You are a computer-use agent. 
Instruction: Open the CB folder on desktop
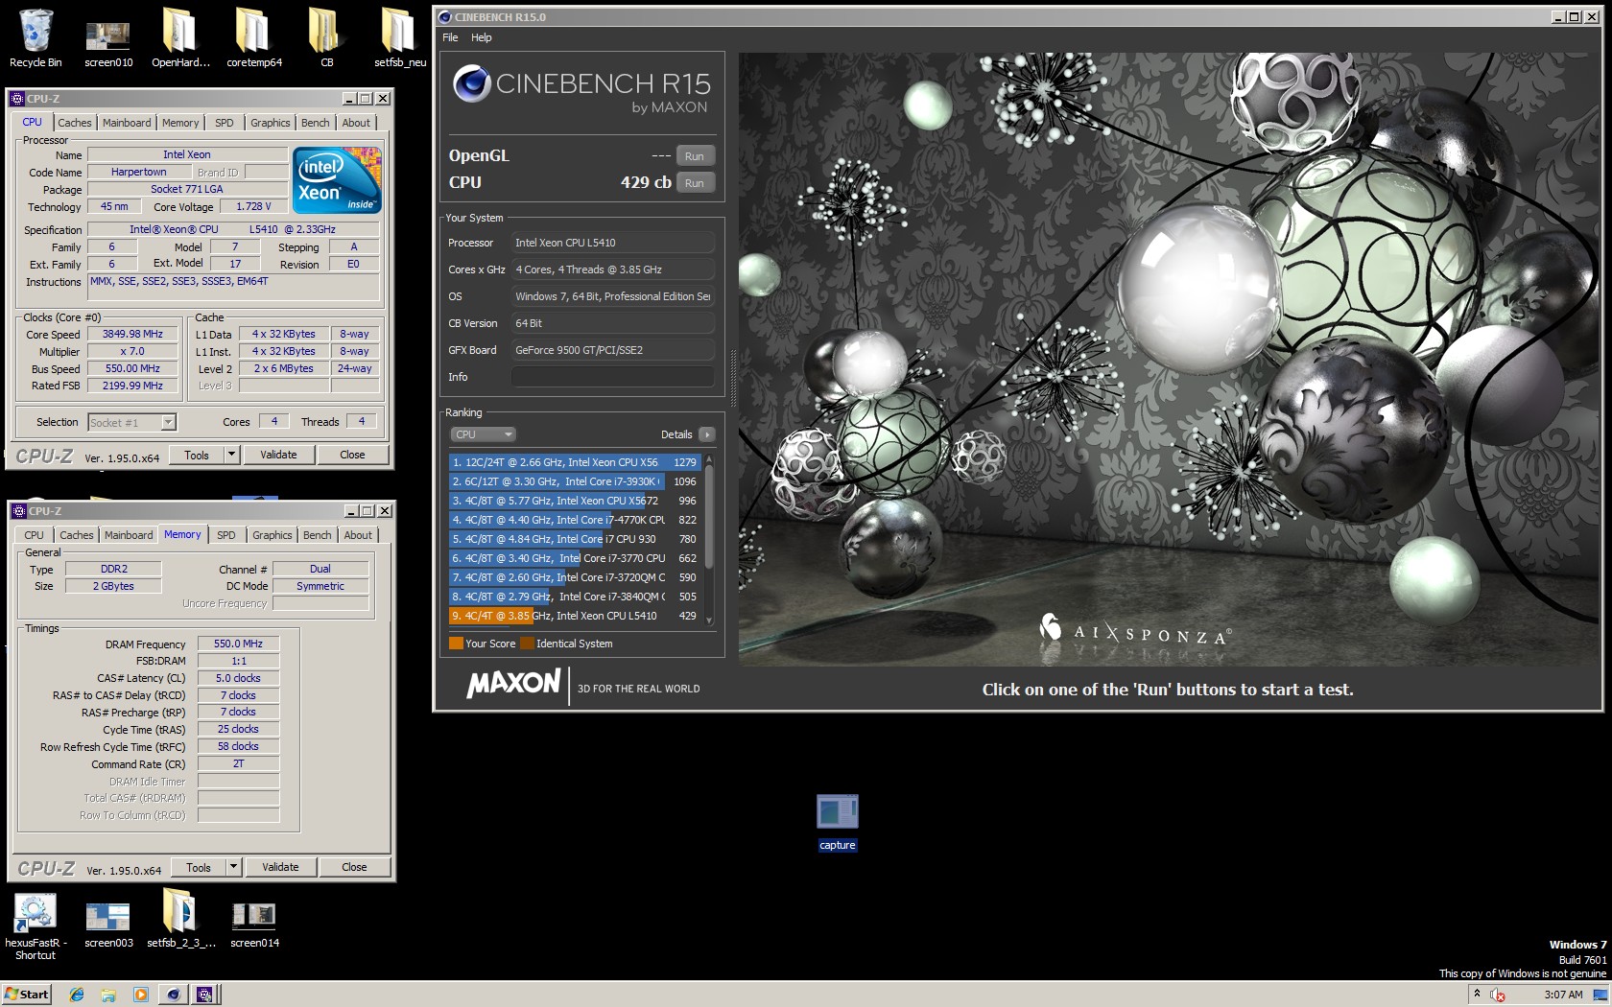click(326, 38)
